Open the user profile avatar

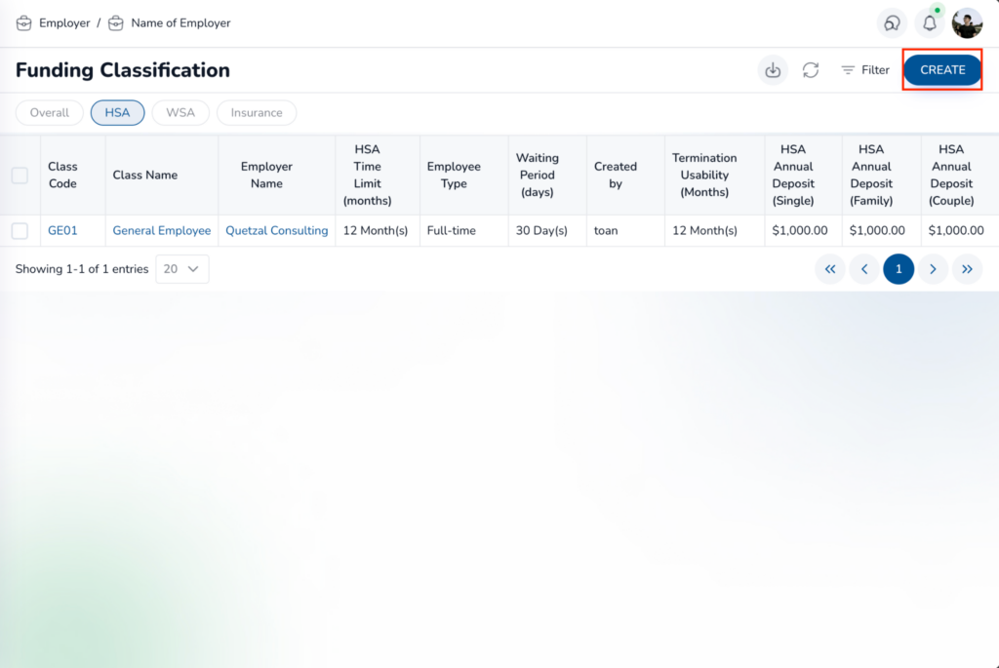[x=967, y=23]
